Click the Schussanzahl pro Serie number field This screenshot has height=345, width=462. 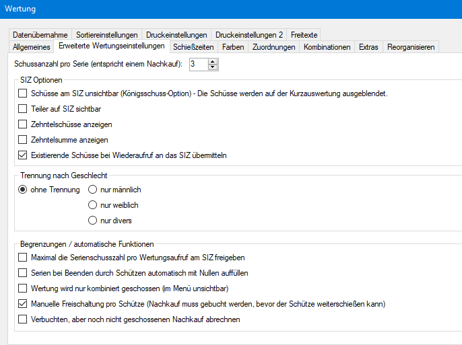199,64
